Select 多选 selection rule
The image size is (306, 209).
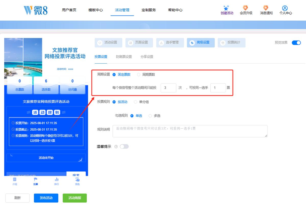pos(150,116)
